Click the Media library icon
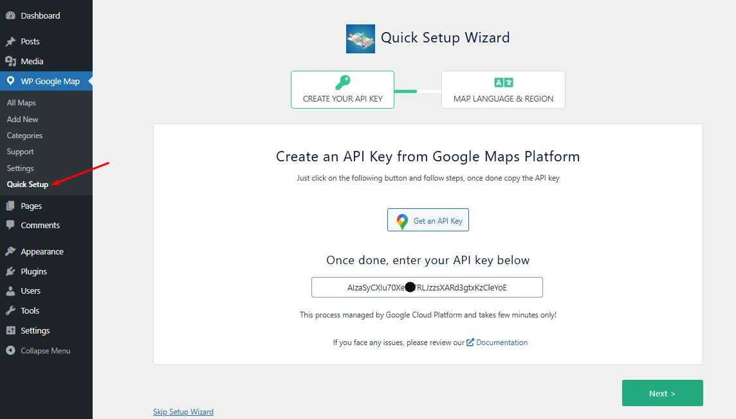 10,62
